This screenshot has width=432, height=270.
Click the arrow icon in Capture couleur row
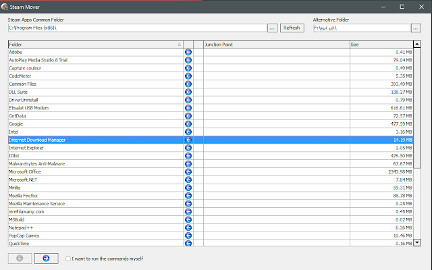click(x=188, y=68)
